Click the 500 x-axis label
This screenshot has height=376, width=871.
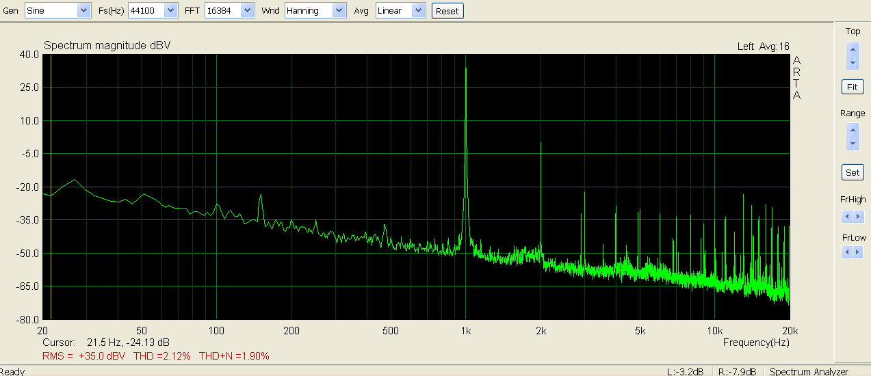click(x=391, y=331)
